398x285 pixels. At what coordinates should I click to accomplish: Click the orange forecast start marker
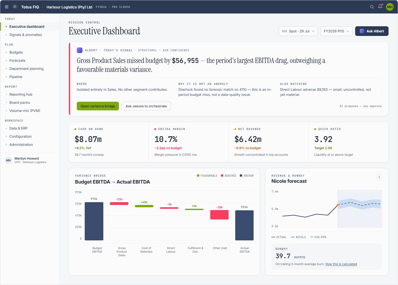(x=338, y=205)
